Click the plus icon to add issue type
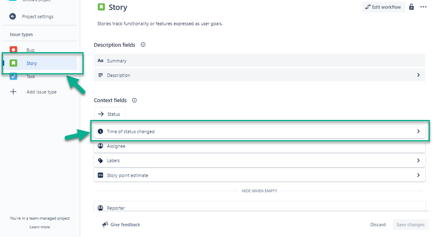 pos(13,92)
